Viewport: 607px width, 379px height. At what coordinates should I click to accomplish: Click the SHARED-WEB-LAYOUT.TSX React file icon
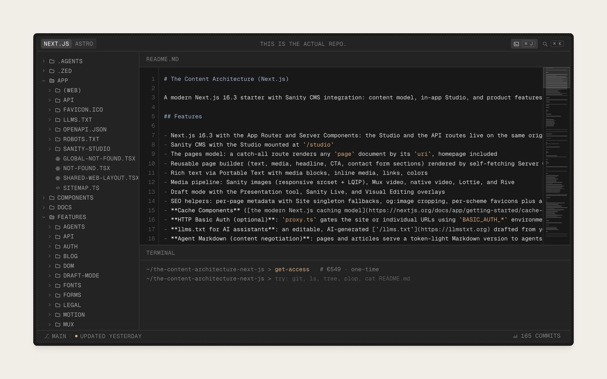click(58, 178)
